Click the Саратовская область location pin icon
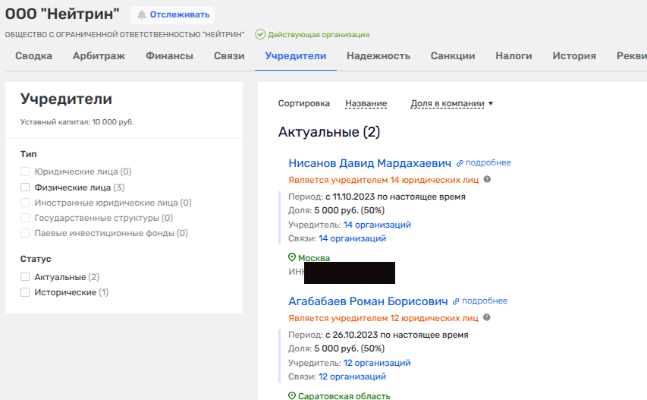 tap(292, 396)
